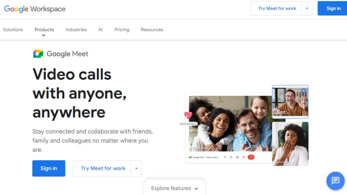Viewport: 347px width, 195px height.
Task: Click the red hang-up call button
Action: [251, 157]
